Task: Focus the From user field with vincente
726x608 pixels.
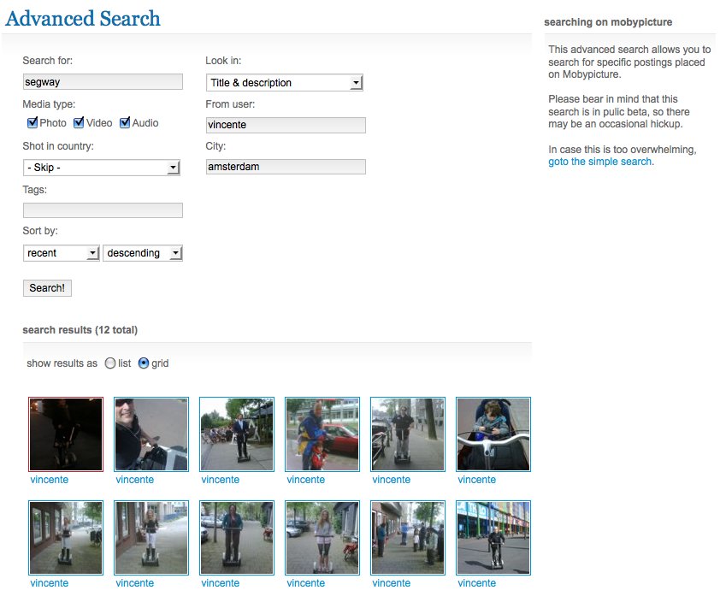Action: tap(286, 125)
